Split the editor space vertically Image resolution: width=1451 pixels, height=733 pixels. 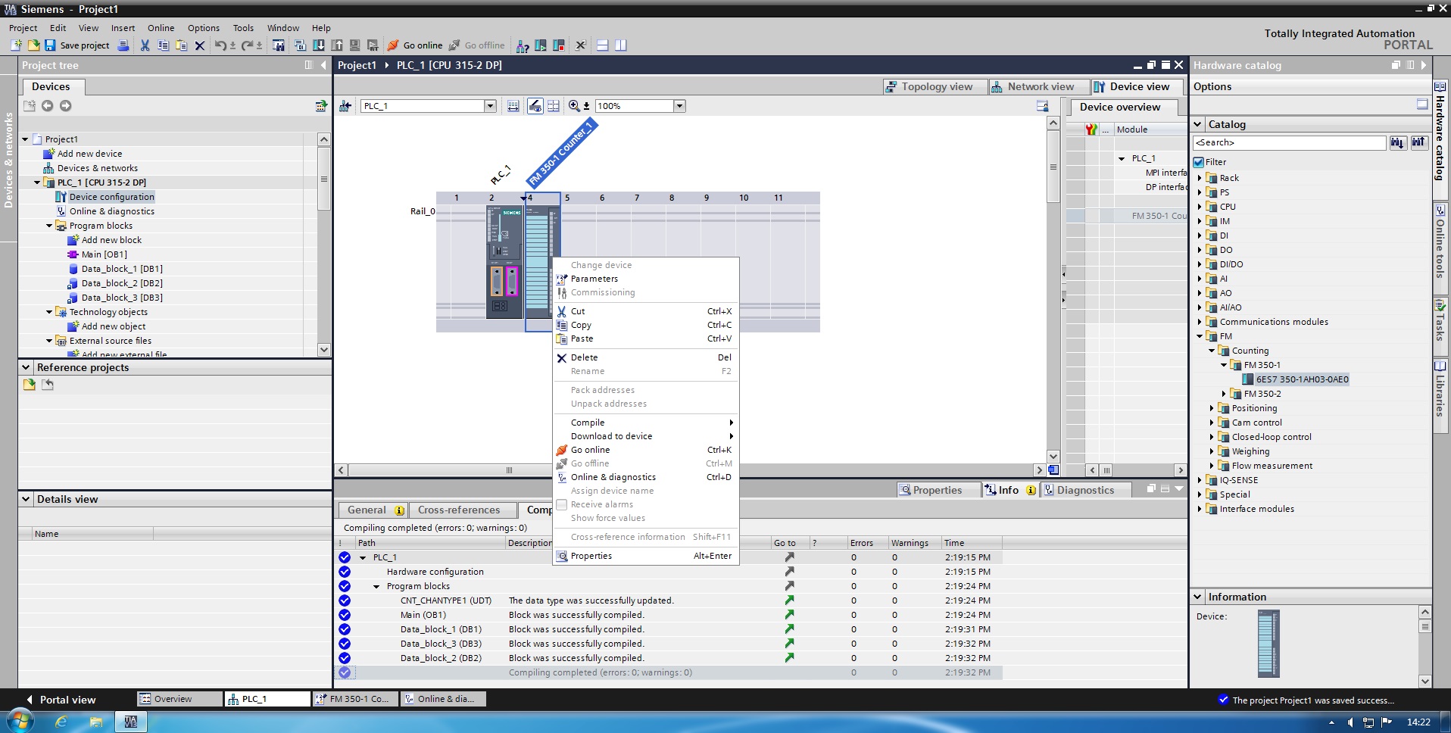click(621, 45)
